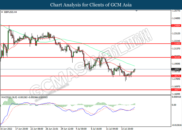
Task: Click the 29 Jun 12:00 time label
Action: click(67, 129)
